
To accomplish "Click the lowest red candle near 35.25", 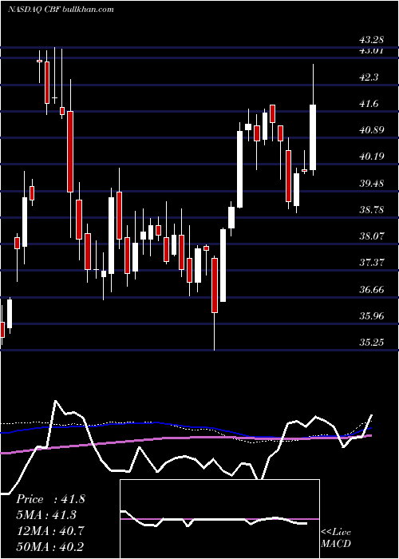I will coord(215,285).
